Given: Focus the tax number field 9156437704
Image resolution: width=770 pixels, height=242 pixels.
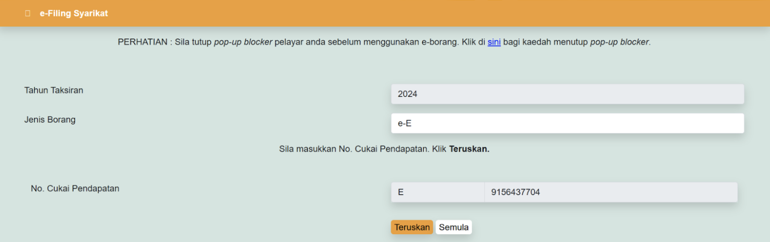Looking at the screenshot, I should coord(611,192).
